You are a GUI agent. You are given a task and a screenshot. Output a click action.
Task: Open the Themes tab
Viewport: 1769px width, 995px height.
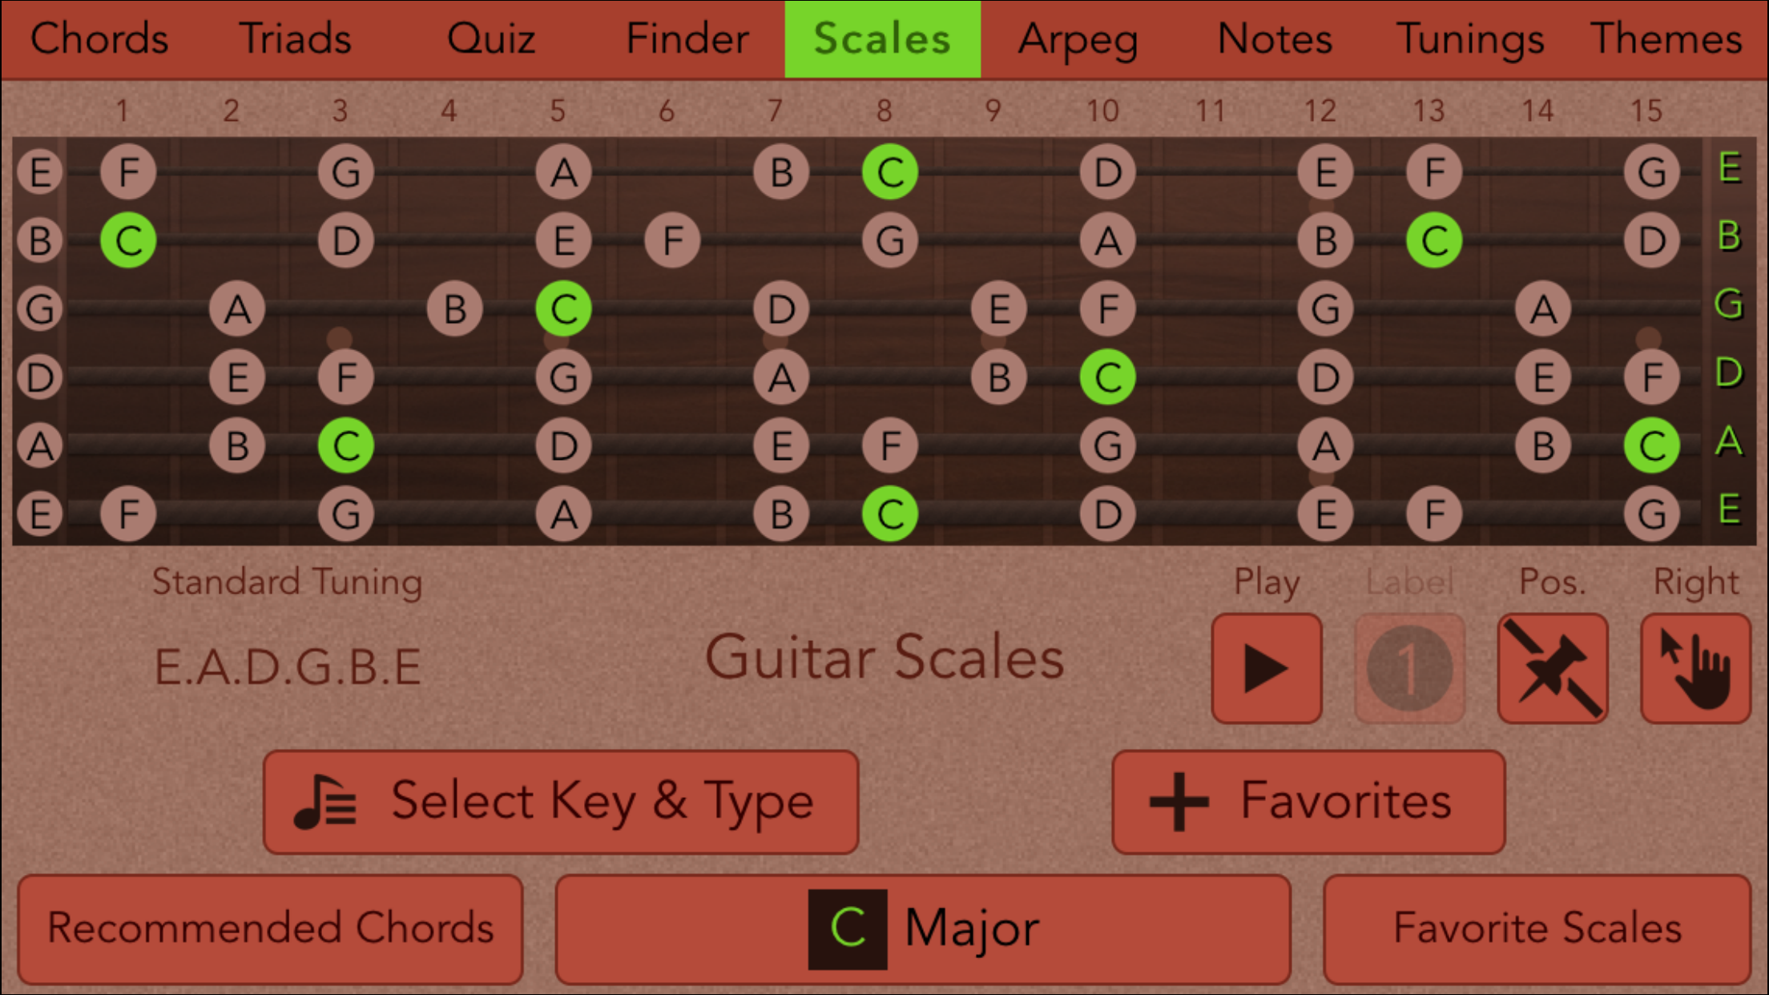tap(1666, 38)
